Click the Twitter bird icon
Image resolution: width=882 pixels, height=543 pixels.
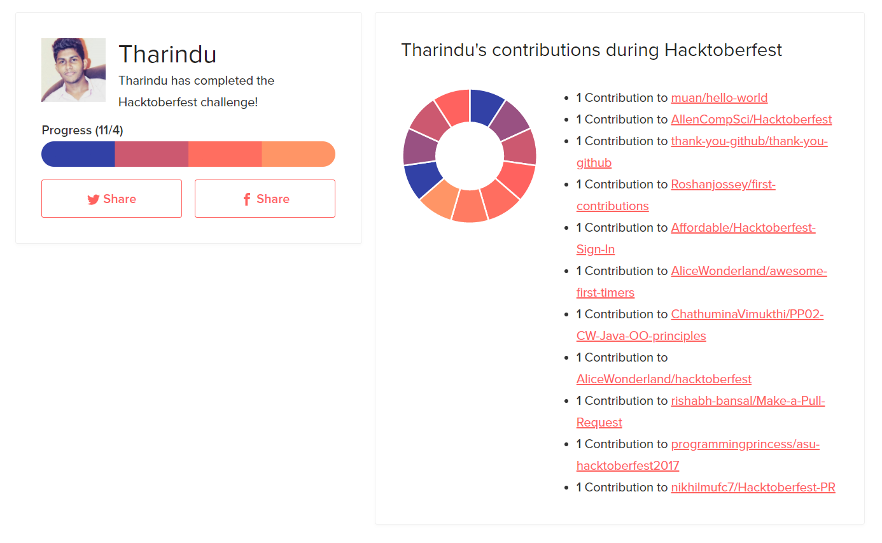click(94, 199)
